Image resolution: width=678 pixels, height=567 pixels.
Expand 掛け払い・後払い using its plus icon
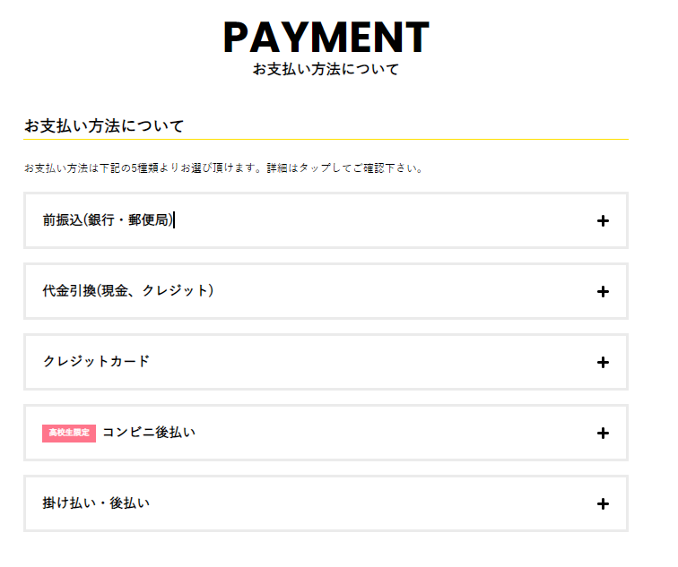(x=603, y=503)
